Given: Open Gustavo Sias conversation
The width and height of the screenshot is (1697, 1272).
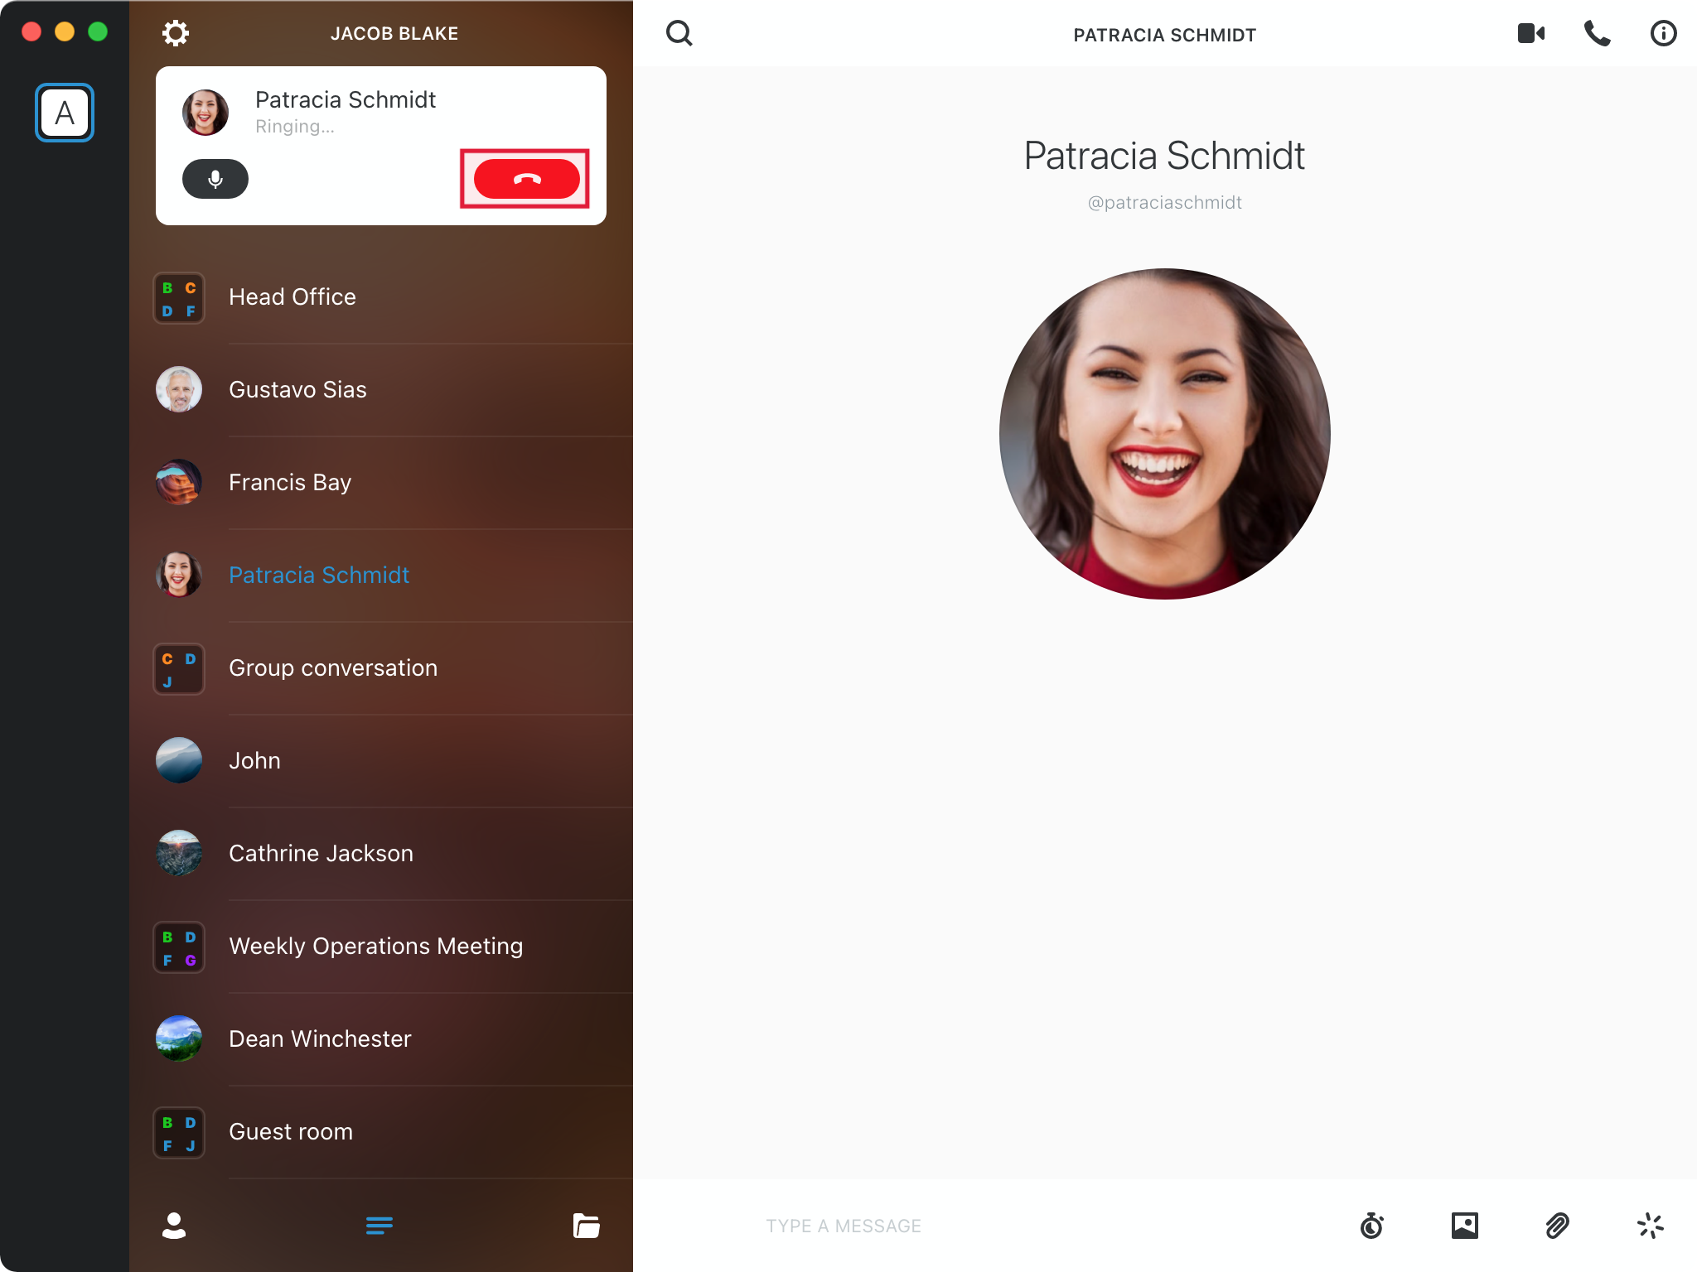Looking at the screenshot, I should pyautogui.click(x=381, y=390).
